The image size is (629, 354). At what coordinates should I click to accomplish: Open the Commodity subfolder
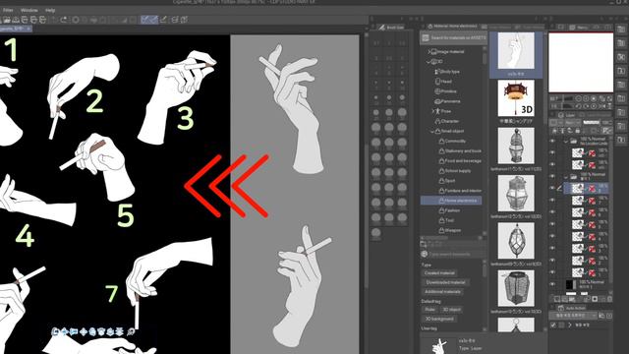[x=452, y=141]
